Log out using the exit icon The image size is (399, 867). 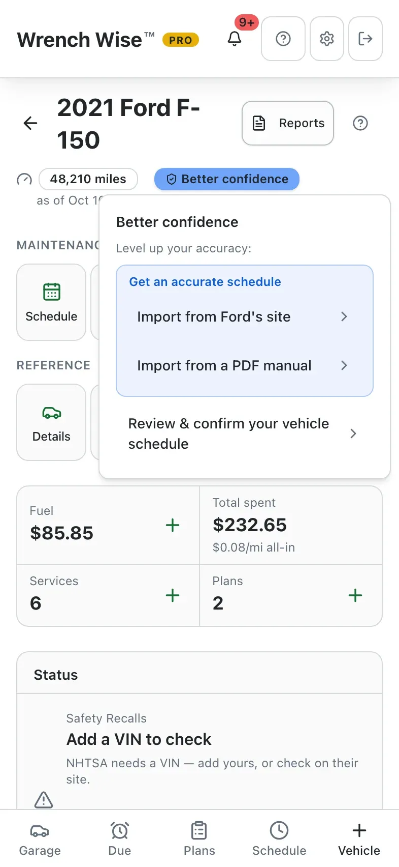(365, 39)
